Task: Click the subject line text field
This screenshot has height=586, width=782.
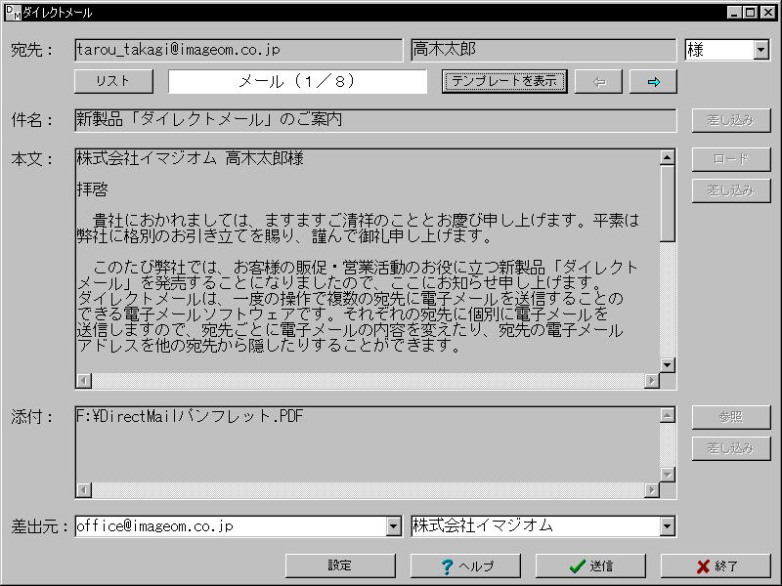Action: pyautogui.click(x=375, y=120)
